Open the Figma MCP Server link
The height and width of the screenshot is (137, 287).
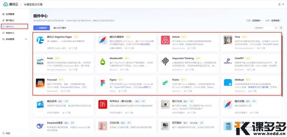pyautogui.click(x=123, y=87)
